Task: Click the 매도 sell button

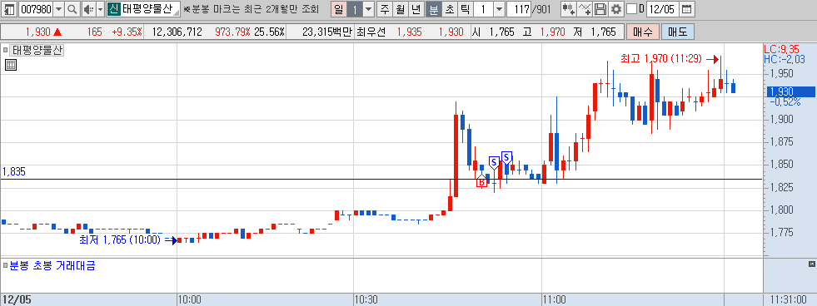Action: (677, 32)
